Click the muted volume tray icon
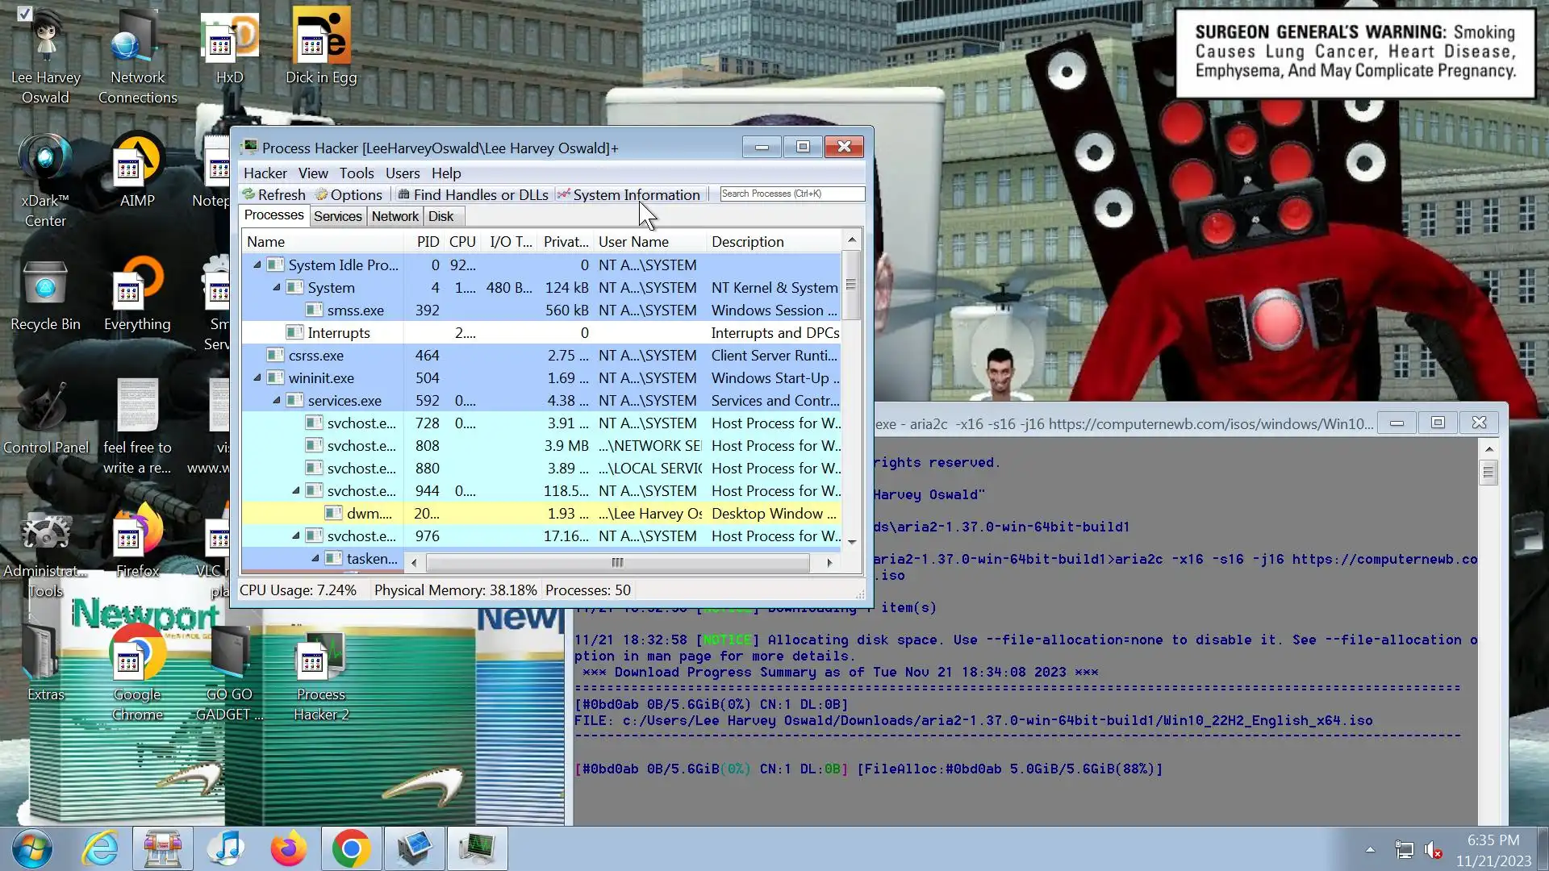This screenshot has height=871, width=1549. [1434, 850]
